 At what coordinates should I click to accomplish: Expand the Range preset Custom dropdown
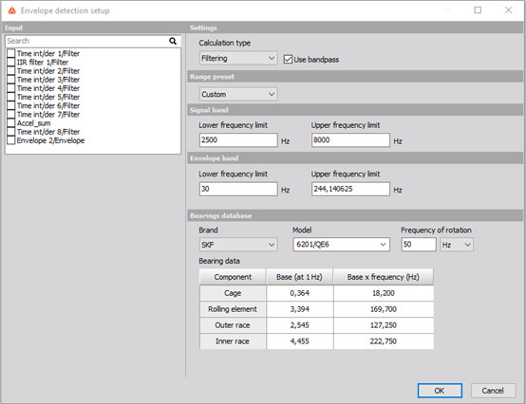coord(238,95)
